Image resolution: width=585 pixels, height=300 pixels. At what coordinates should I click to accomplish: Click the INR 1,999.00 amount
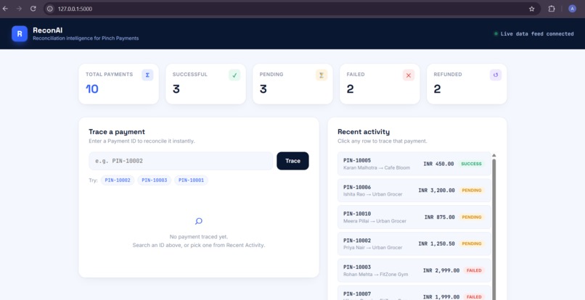coord(441,297)
